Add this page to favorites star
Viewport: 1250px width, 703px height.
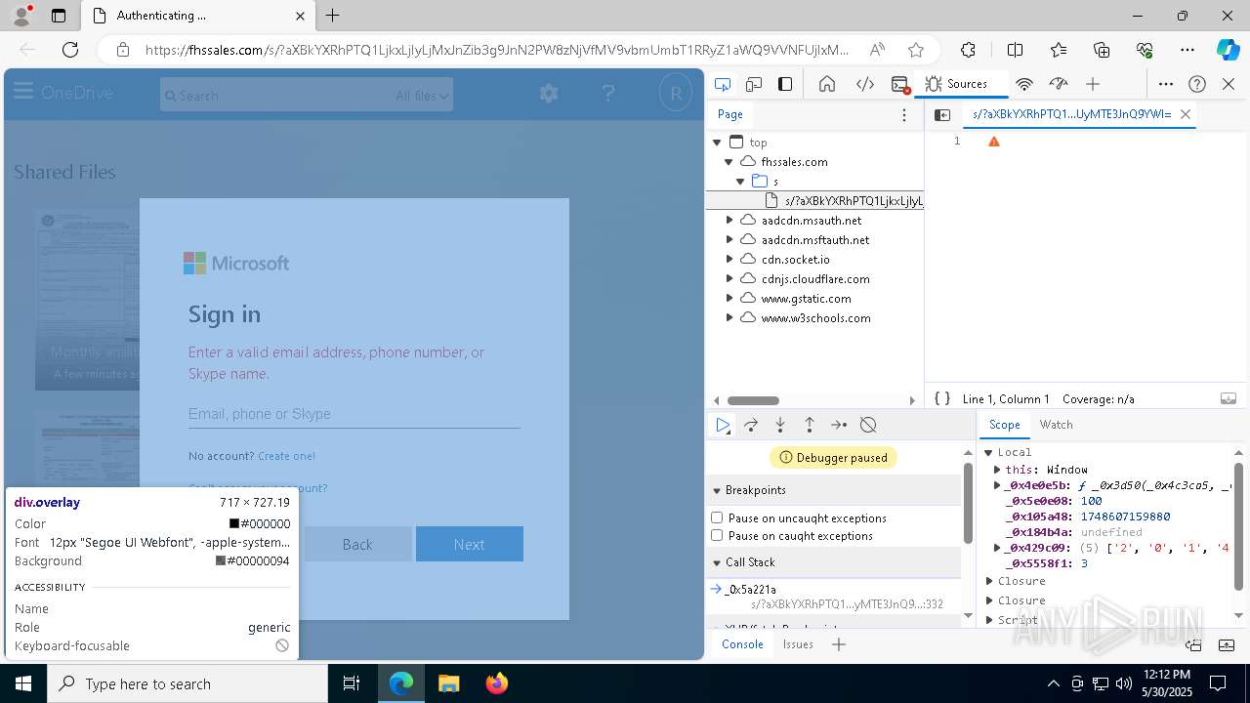click(915, 50)
